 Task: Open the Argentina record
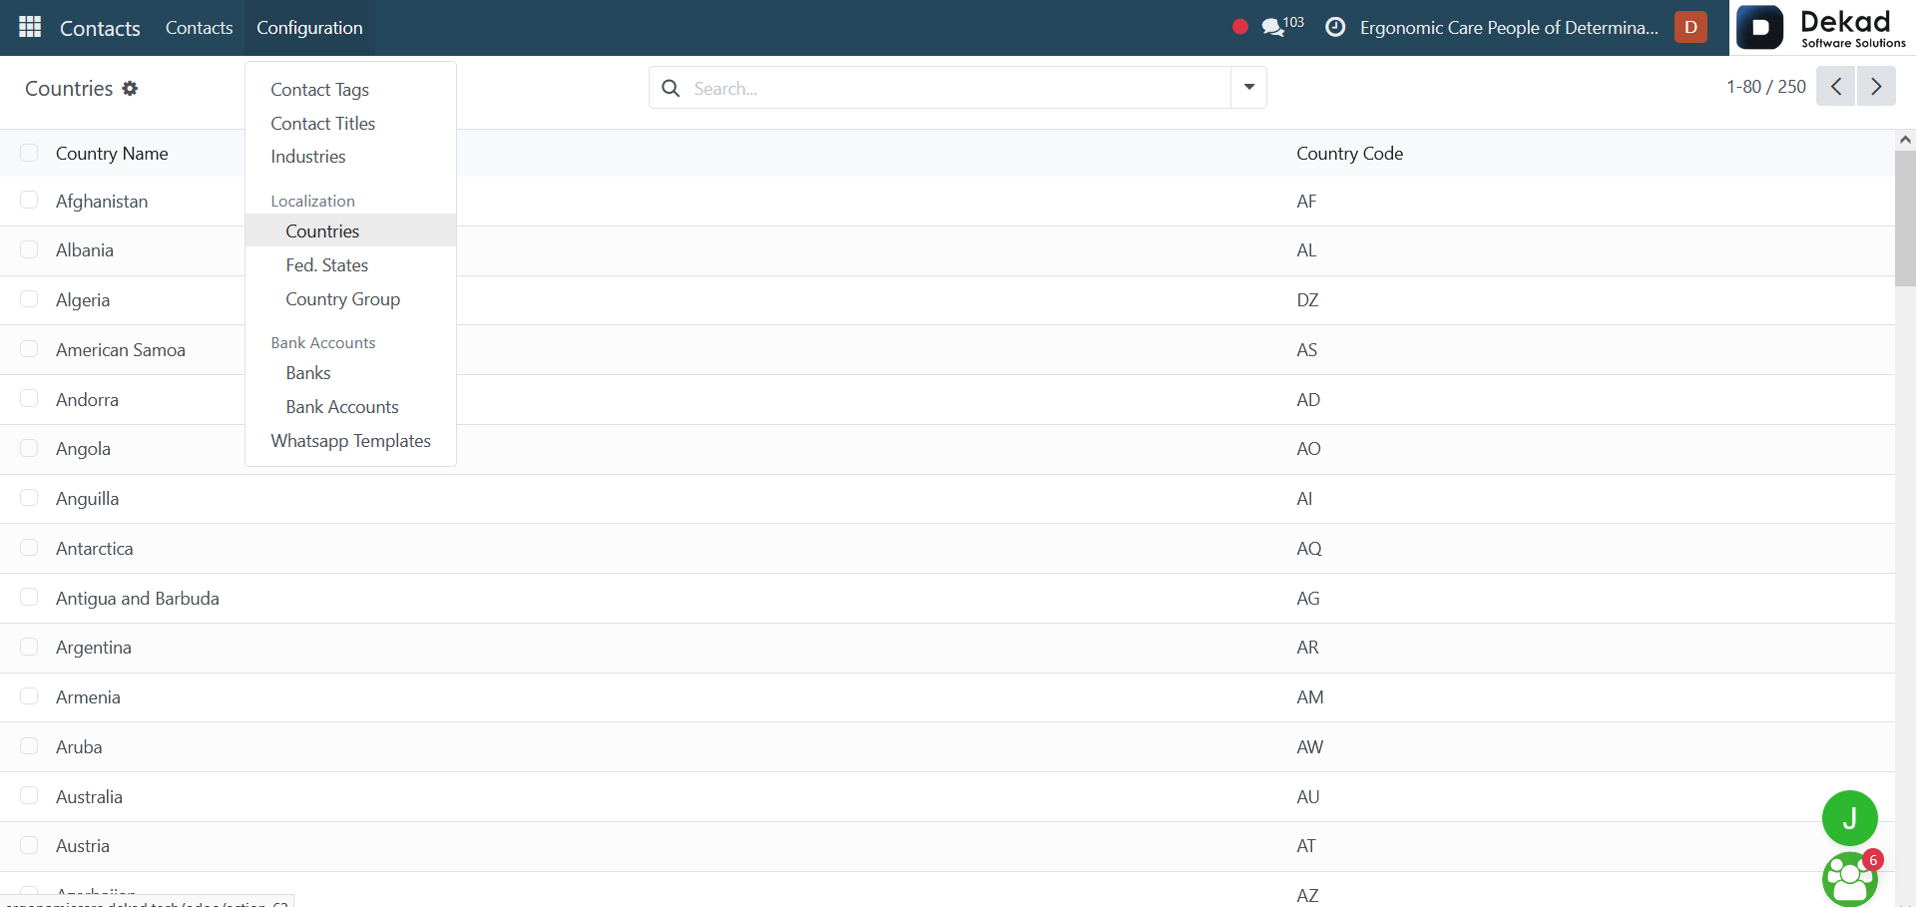pos(947,648)
